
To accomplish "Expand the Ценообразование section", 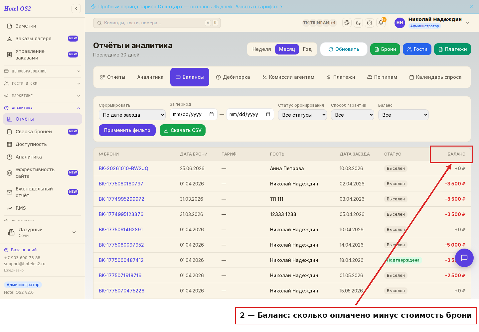I will point(42,71).
